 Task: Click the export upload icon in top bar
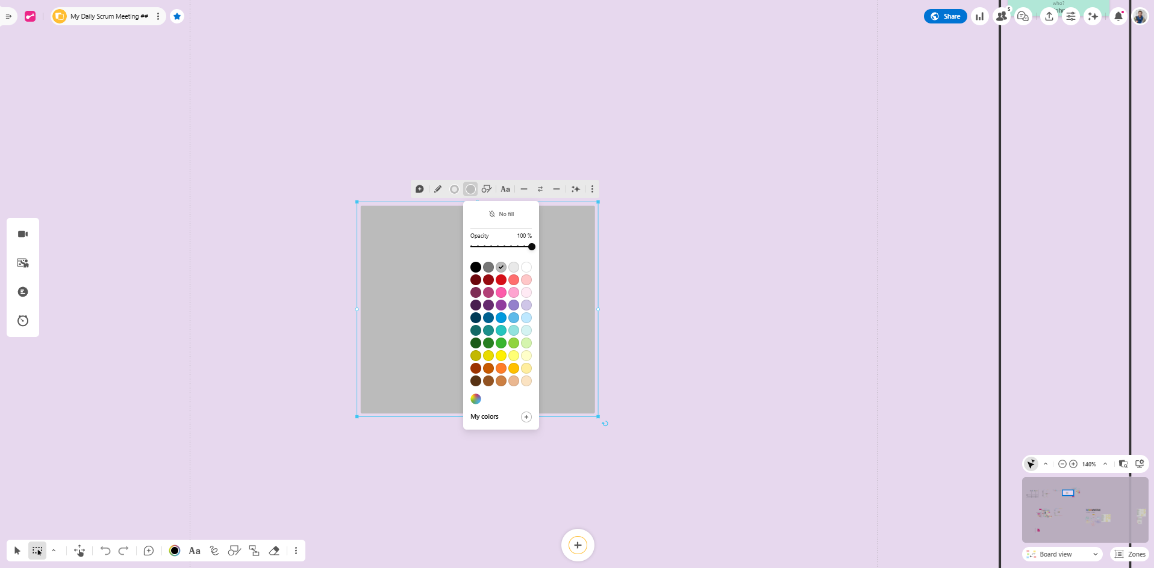coord(1049,16)
